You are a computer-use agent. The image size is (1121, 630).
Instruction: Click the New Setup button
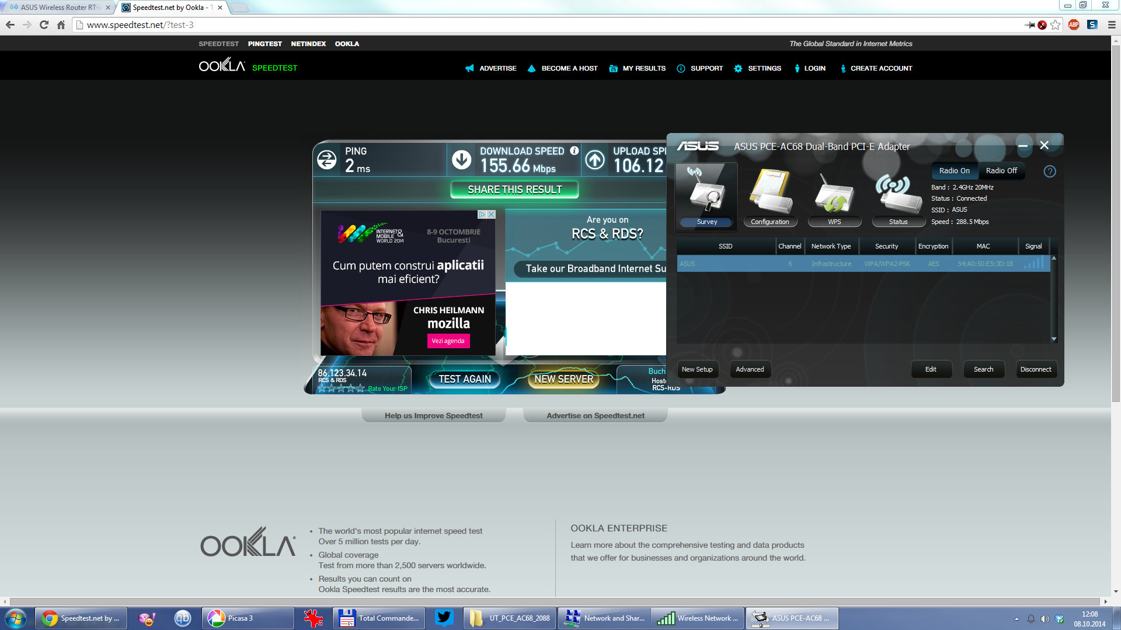697,369
